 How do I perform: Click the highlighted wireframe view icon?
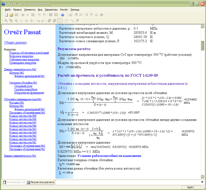pyautogui.click(x=60, y=21)
